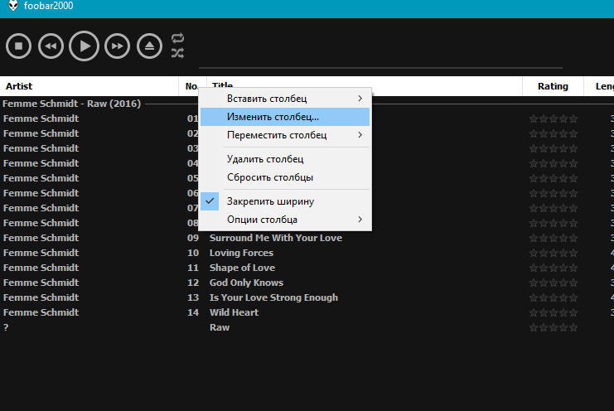Select the 'God Only Knows' track row

[246, 283]
